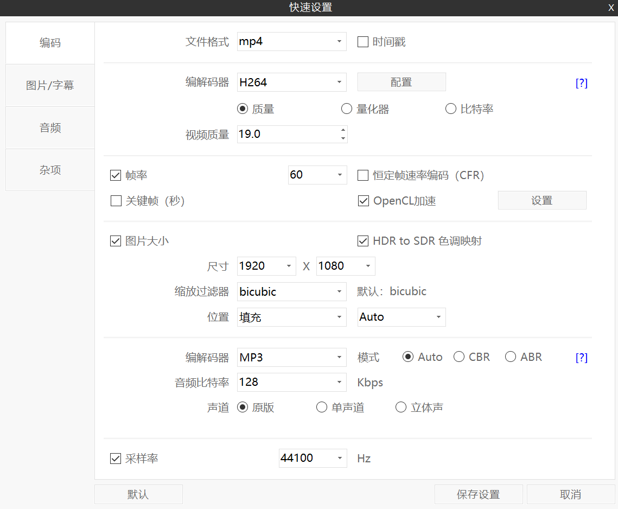The width and height of the screenshot is (618, 509).
Task: Decrease video quality with the down stepper arrow
Action: 343,138
